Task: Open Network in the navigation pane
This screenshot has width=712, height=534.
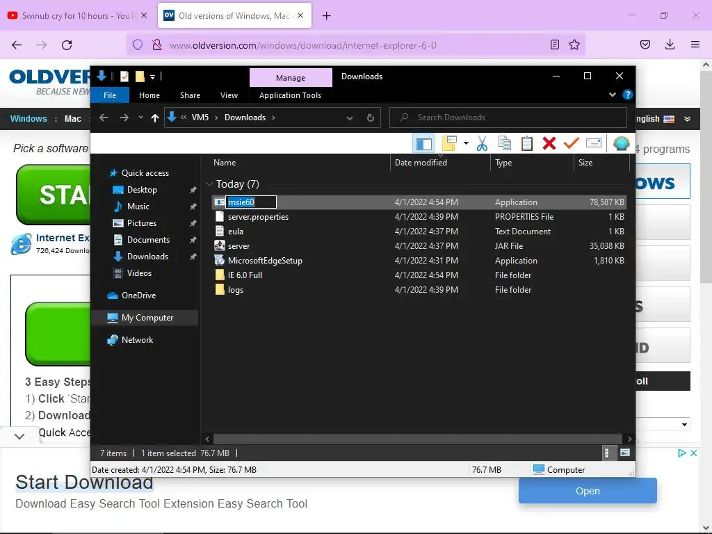Action: pos(137,339)
